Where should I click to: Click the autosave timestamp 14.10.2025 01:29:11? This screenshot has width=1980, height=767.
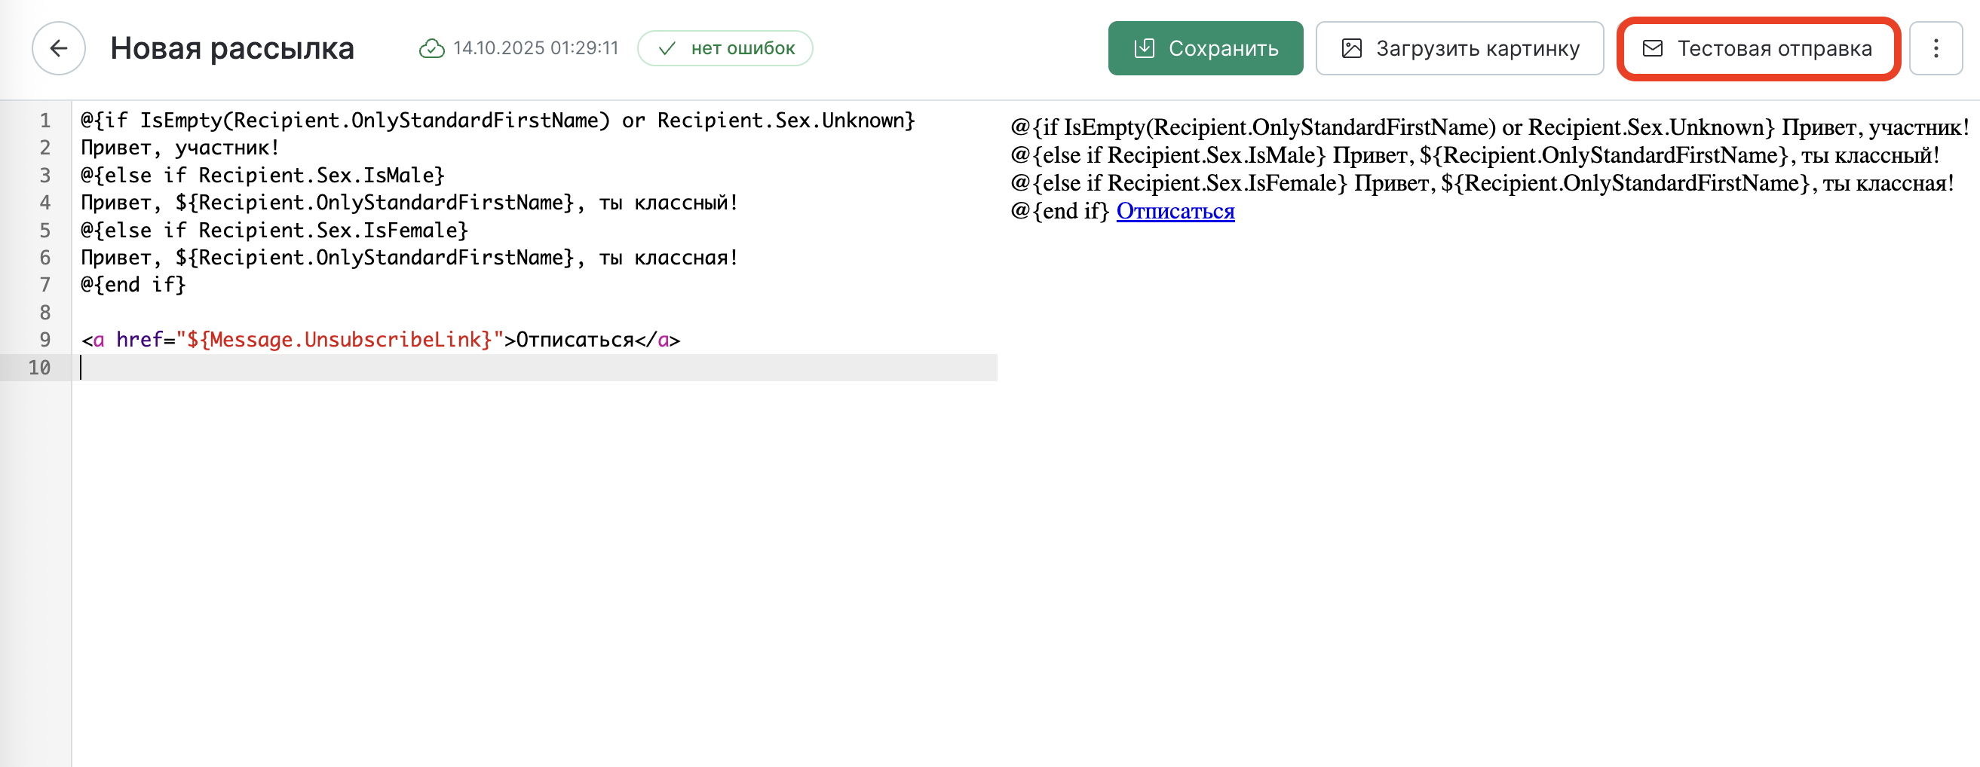[536, 48]
